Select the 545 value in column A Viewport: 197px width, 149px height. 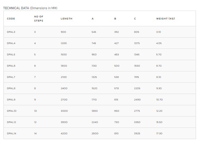94,32
